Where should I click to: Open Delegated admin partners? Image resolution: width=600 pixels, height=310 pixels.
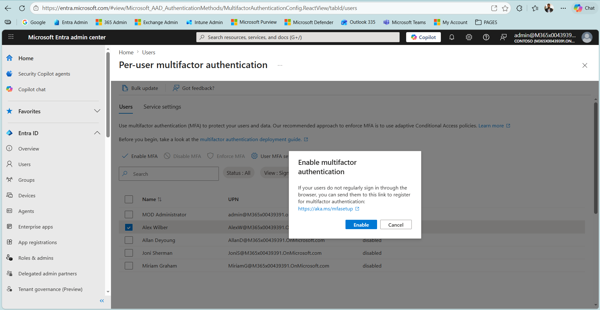tap(48, 274)
